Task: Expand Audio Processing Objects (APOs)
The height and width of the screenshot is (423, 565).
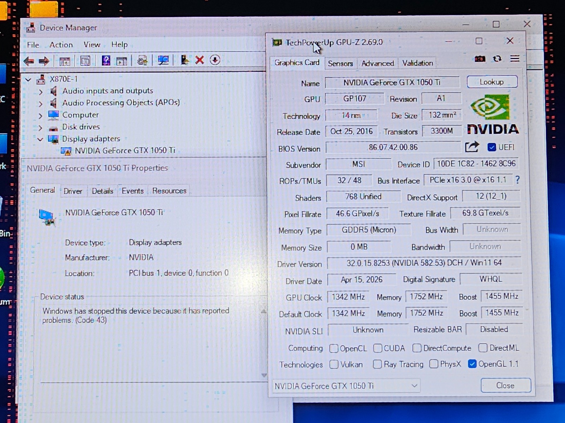Action: click(40, 104)
